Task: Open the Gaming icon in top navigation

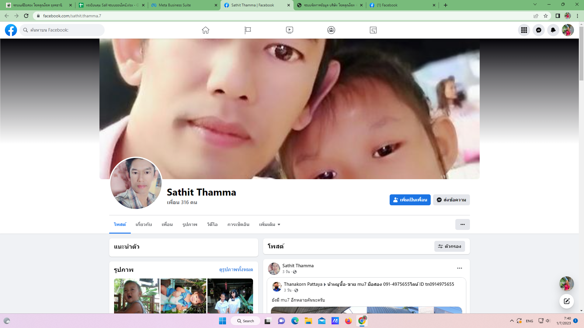Action: (373, 30)
